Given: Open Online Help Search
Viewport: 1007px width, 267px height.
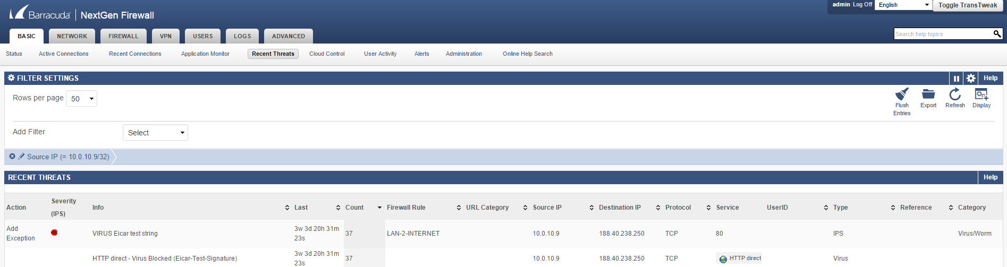Looking at the screenshot, I should [528, 54].
